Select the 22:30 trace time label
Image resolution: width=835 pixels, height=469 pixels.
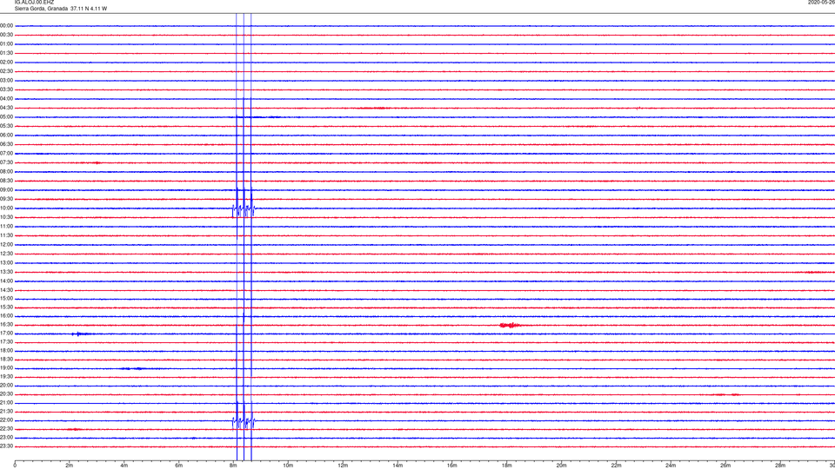(x=6, y=429)
